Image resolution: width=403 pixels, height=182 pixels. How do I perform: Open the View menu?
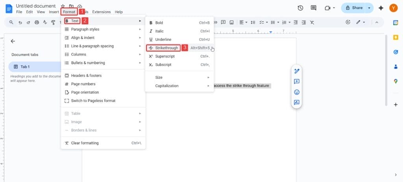tap(41, 12)
